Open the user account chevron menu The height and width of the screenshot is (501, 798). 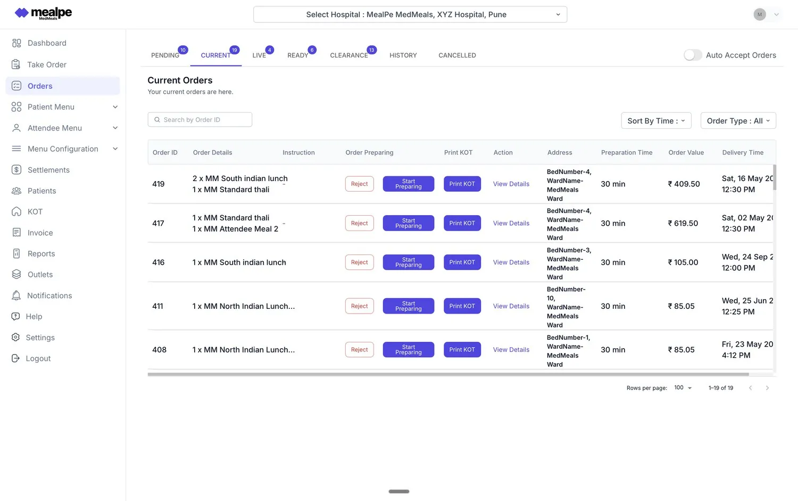click(x=777, y=14)
